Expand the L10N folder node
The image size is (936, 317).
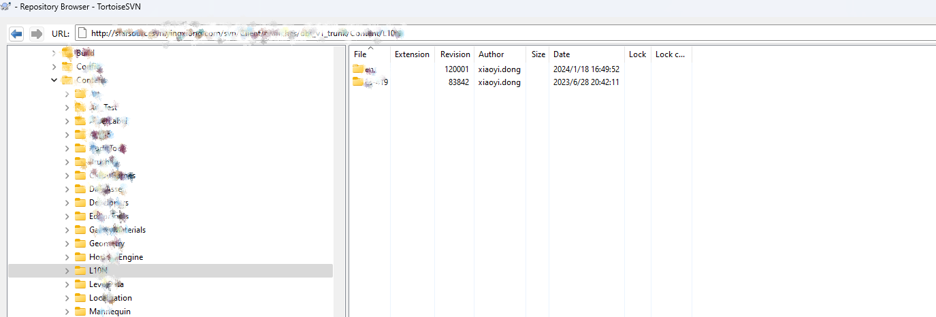(x=67, y=271)
